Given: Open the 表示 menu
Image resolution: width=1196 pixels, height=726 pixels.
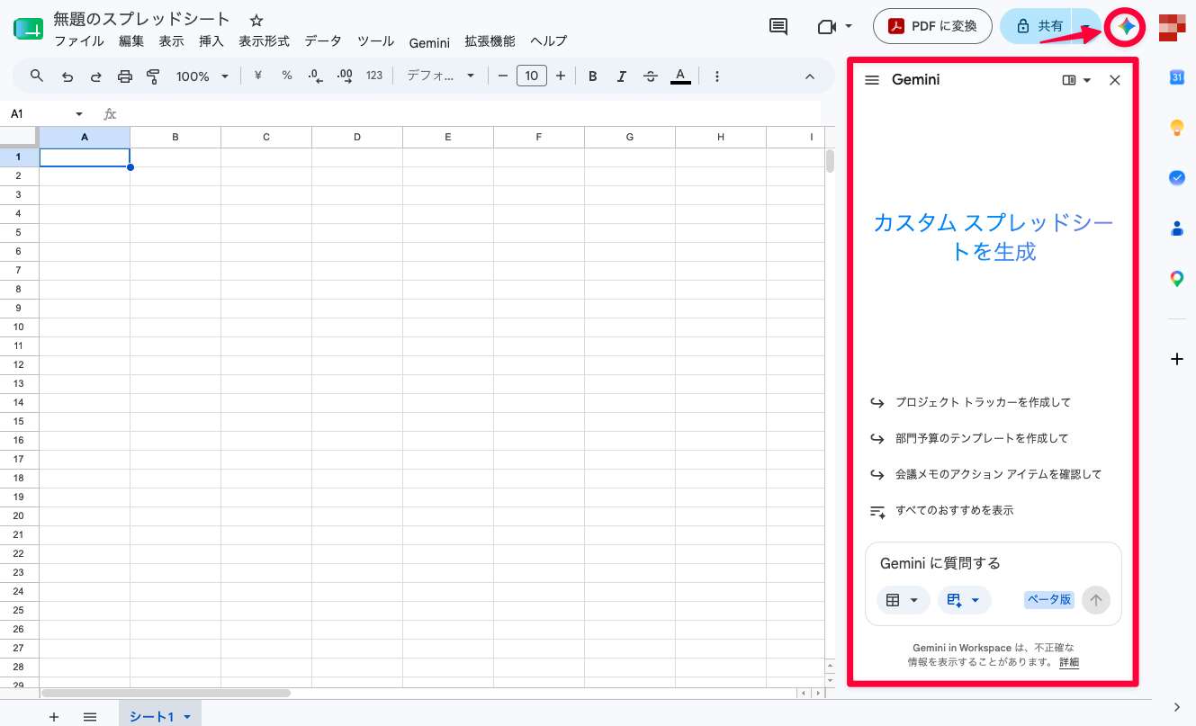Looking at the screenshot, I should pyautogui.click(x=171, y=41).
